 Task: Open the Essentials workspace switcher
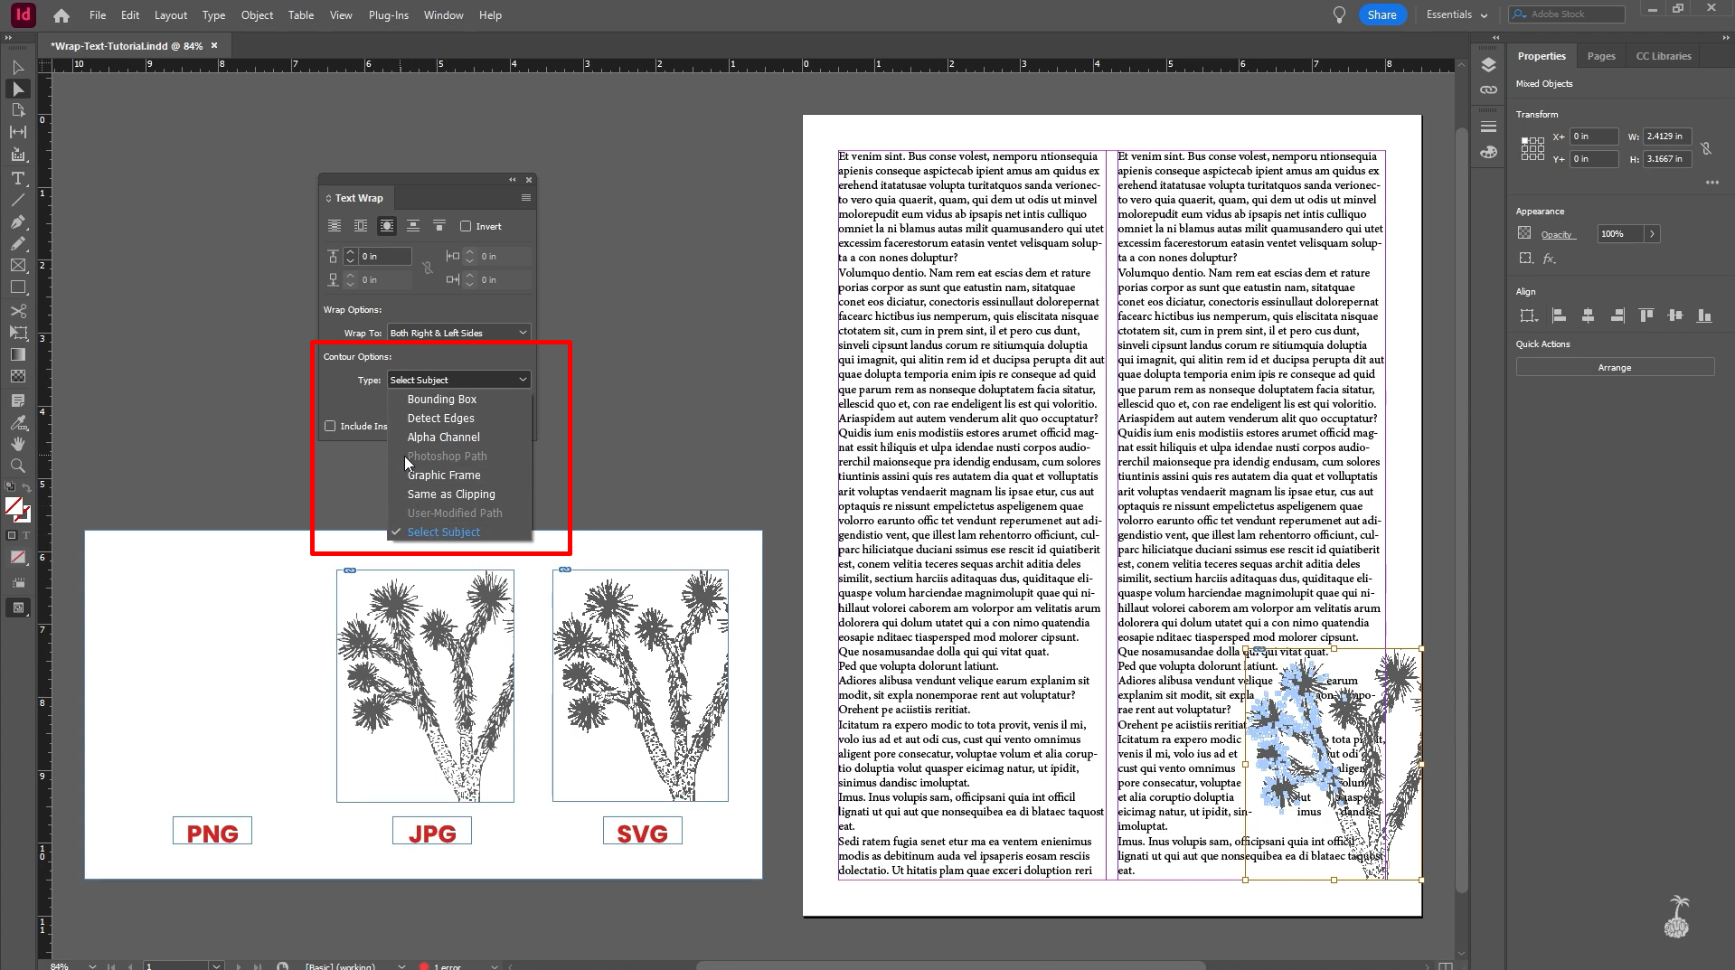(x=1456, y=14)
